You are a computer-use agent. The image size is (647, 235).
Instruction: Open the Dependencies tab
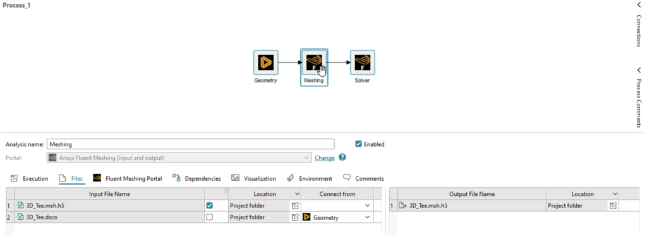197,178
